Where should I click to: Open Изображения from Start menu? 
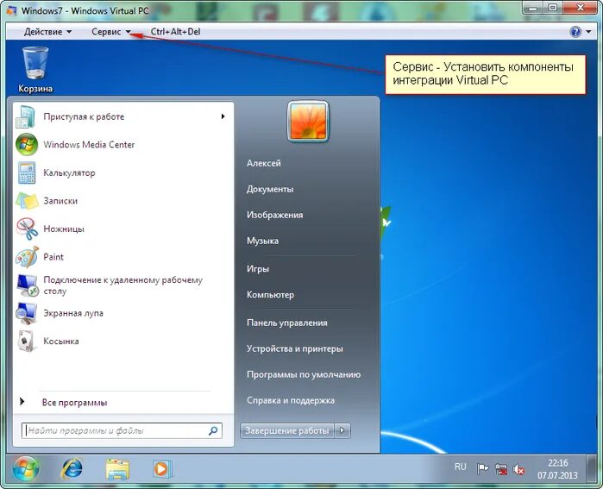274,215
